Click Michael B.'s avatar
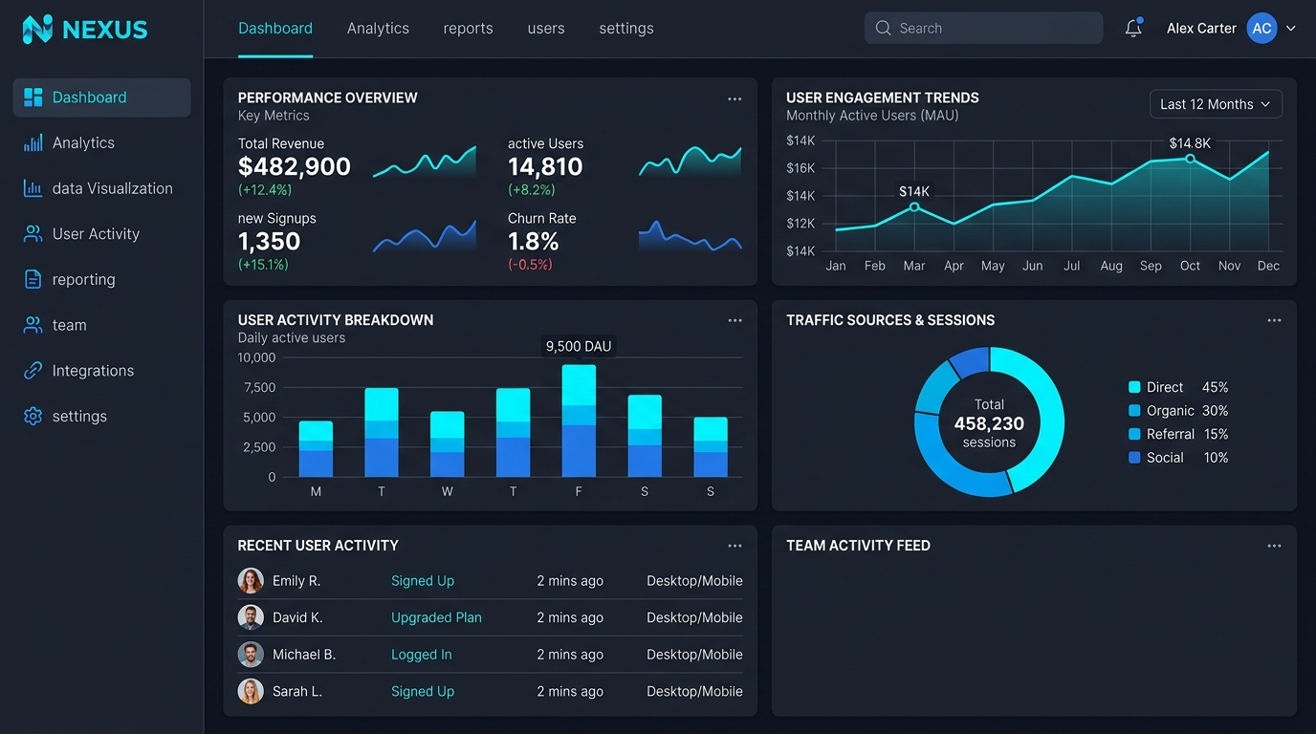 click(x=251, y=655)
